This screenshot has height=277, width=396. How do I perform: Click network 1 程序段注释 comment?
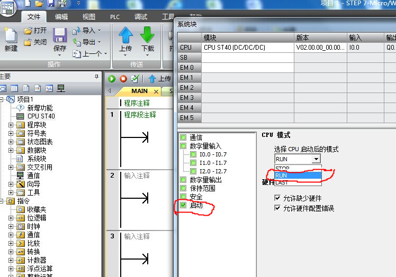point(140,115)
